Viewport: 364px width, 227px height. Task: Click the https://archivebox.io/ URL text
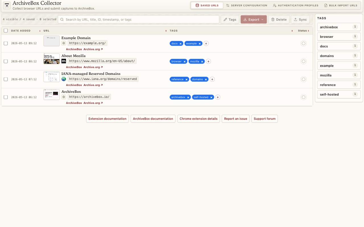(x=89, y=97)
